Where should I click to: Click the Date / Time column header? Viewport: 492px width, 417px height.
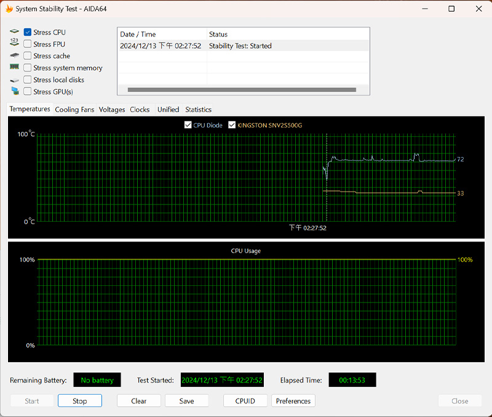162,34
